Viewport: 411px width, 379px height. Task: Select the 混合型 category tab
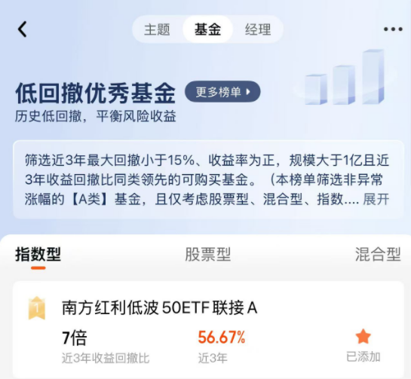coord(378,254)
